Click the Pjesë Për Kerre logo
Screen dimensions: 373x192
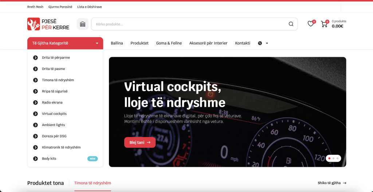click(48, 24)
